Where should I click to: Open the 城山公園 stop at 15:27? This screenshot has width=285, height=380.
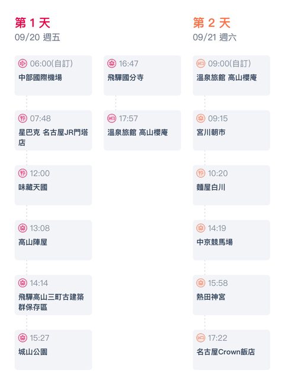[53, 350]
